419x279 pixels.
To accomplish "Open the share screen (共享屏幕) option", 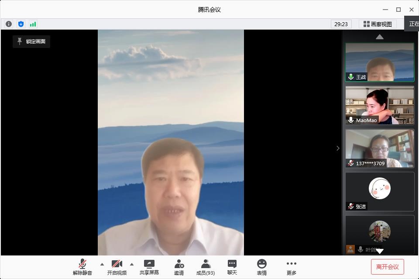I will pyautogui.click(x=149, y=267).
